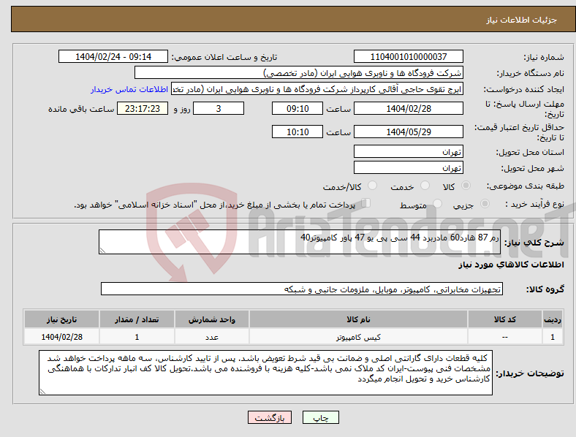The width and height of the screenshot is (576, 437).
Task: Click the نام کالا column header
Action: [x=358, y=319]
